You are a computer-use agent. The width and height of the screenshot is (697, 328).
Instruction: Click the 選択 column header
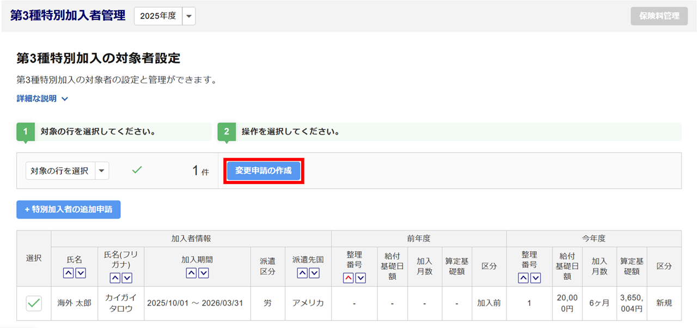(34, 259)
